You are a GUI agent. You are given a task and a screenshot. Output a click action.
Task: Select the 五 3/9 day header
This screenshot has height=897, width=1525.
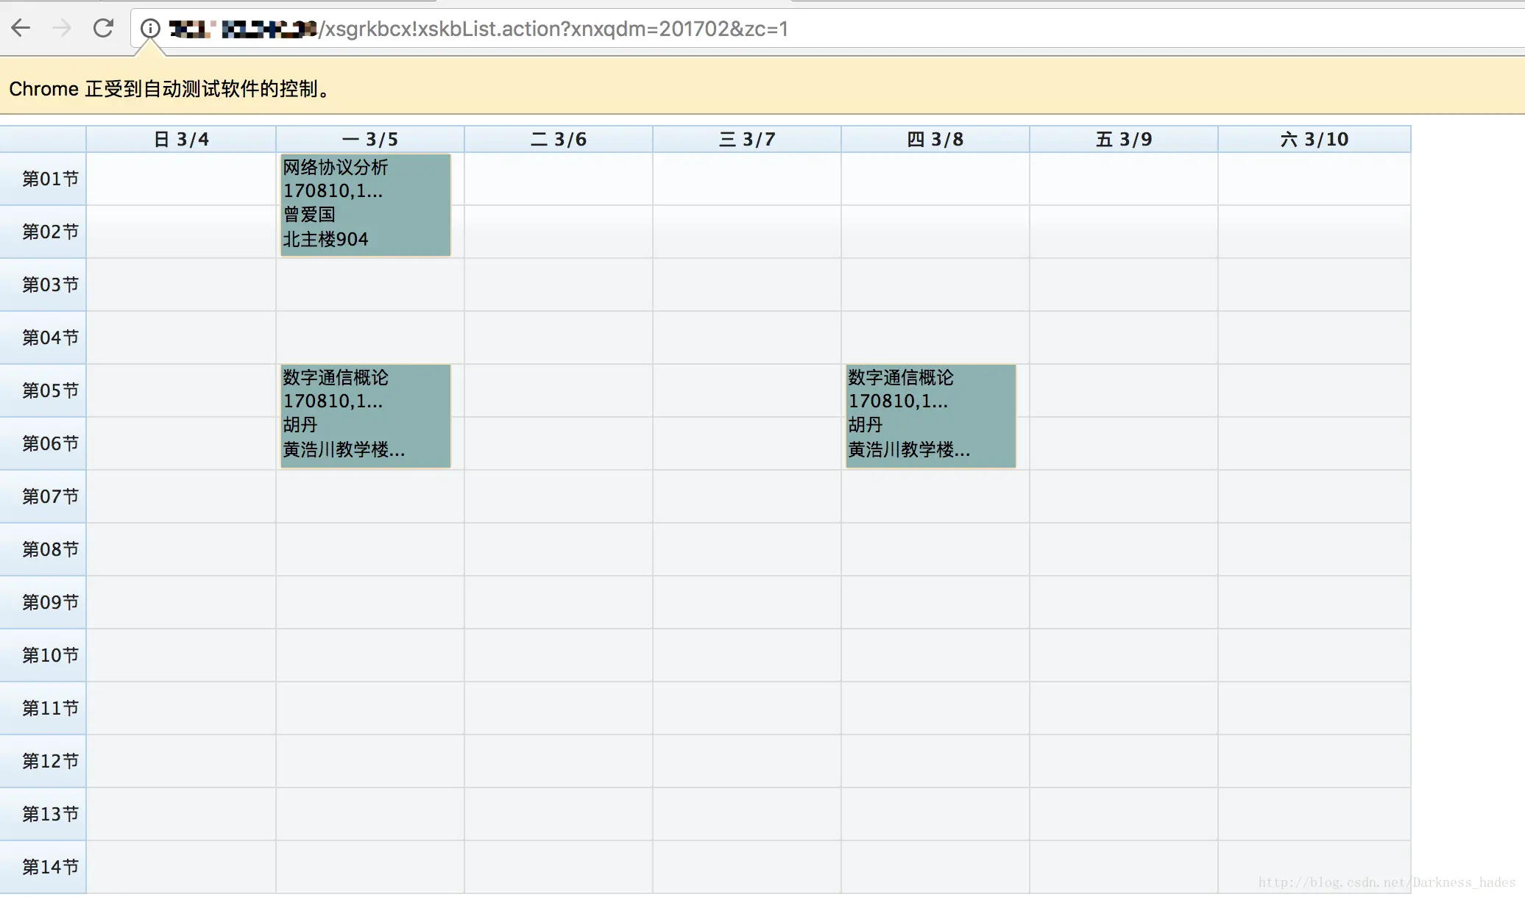coord(1124,139)
